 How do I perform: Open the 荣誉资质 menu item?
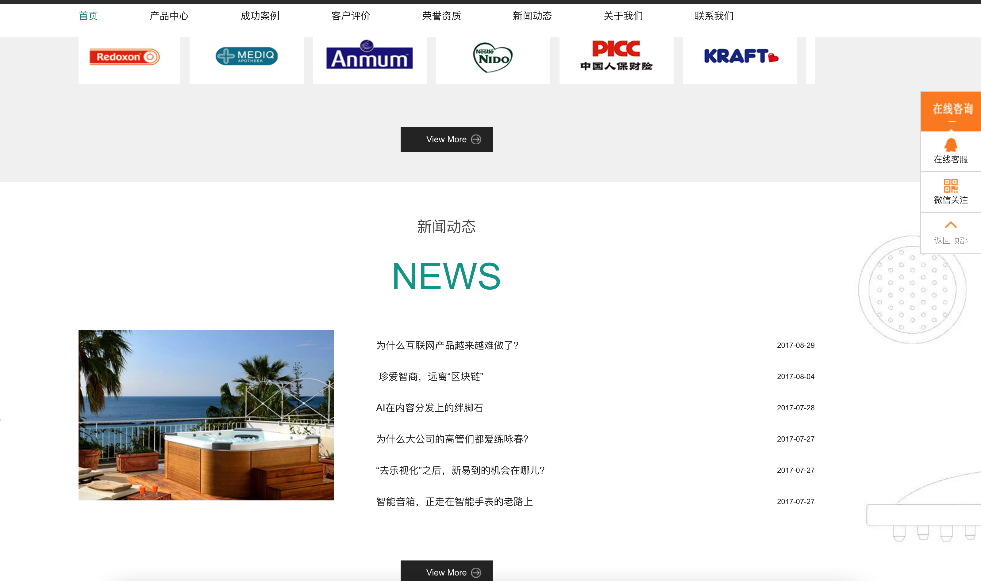442,16
